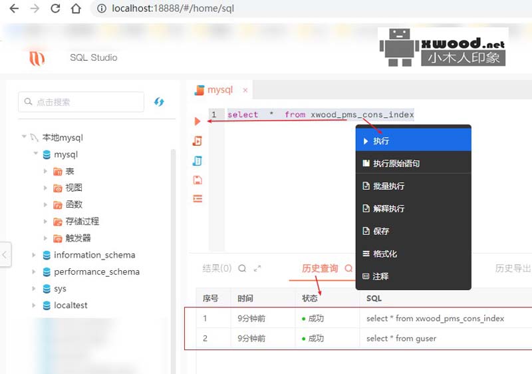Select the 触发器 triggers folder
The height and width of the screenshot is (374, 532).
click(78, 238)
